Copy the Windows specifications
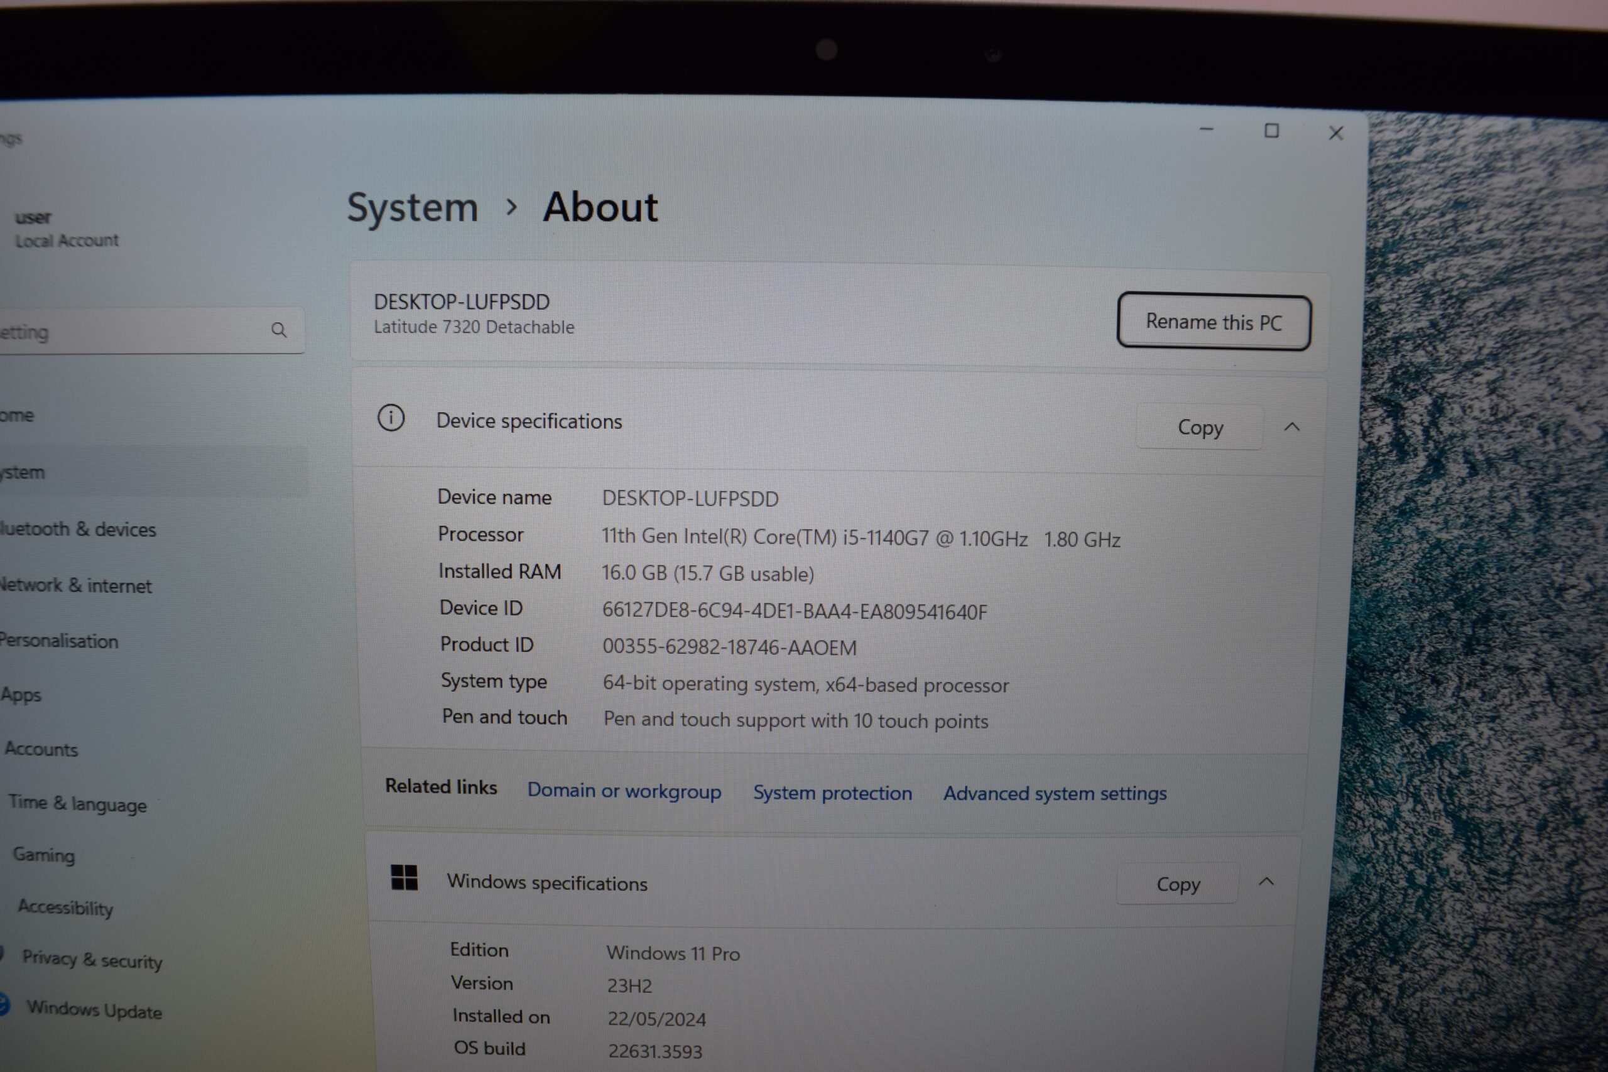The image size is (1608, 1072). click(x=1178, y=884)
